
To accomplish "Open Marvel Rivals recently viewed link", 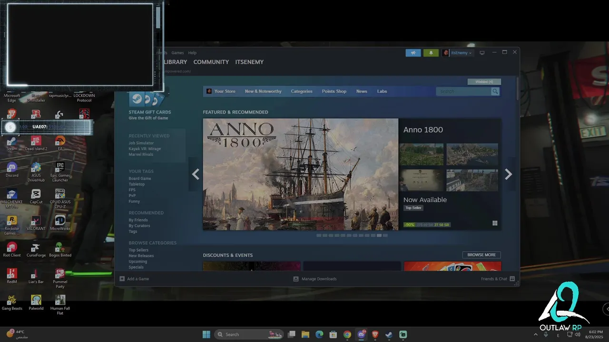I will (141, 154).
